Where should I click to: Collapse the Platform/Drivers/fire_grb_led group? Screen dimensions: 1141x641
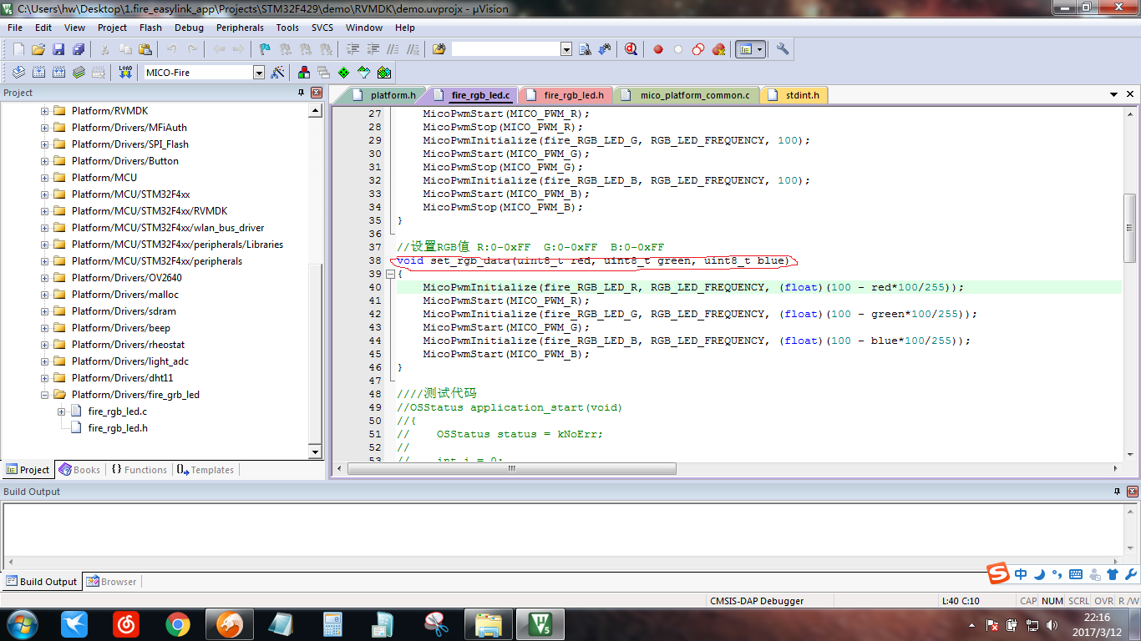coord(45,395)
